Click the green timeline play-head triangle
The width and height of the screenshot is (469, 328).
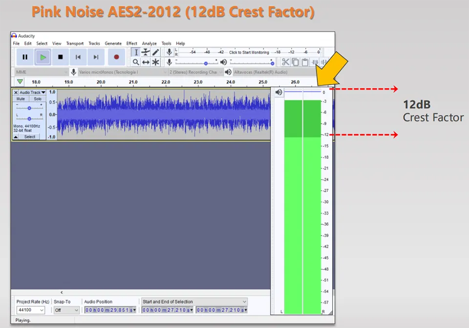point(20,82)
